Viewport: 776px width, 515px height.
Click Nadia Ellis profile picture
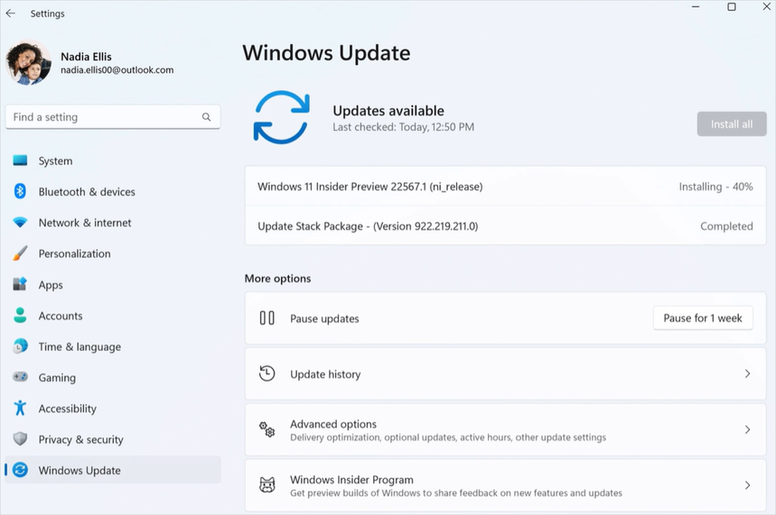pyautogui.click(x=28, y=63)
